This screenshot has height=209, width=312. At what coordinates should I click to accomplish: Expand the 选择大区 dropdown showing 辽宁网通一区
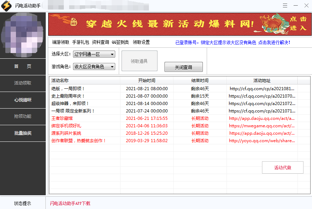pyautogui.click(x=94, y=54)
